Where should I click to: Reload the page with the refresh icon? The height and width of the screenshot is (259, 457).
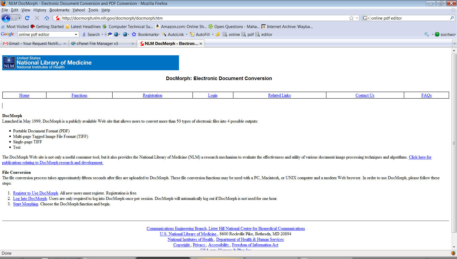(x=27, y=18)
